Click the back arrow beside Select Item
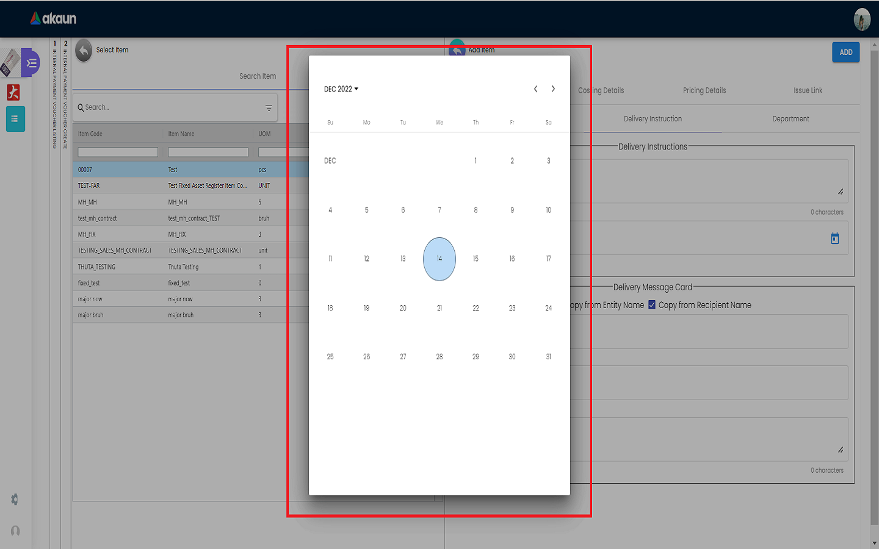 (84, 51)
